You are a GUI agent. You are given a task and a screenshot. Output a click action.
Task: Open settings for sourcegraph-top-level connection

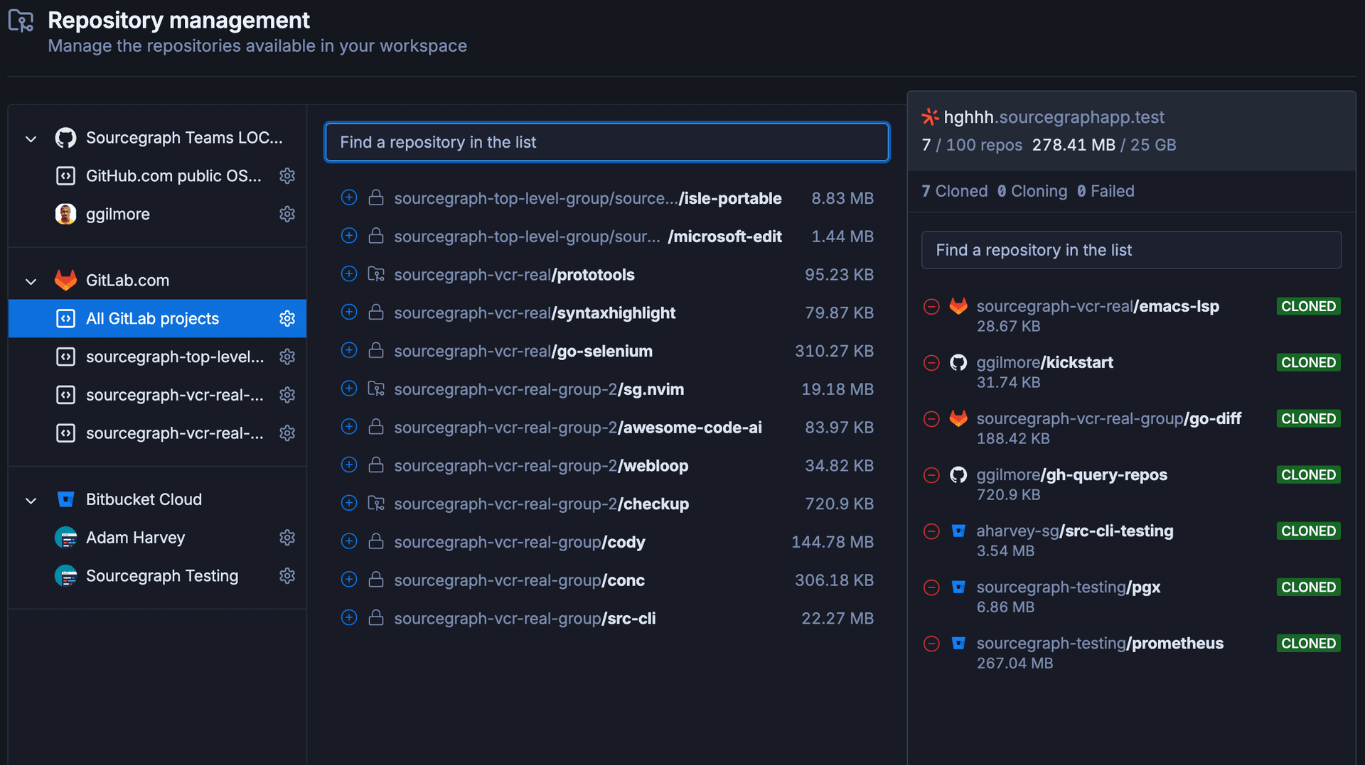pyautogui.click(x=287, y=357)
